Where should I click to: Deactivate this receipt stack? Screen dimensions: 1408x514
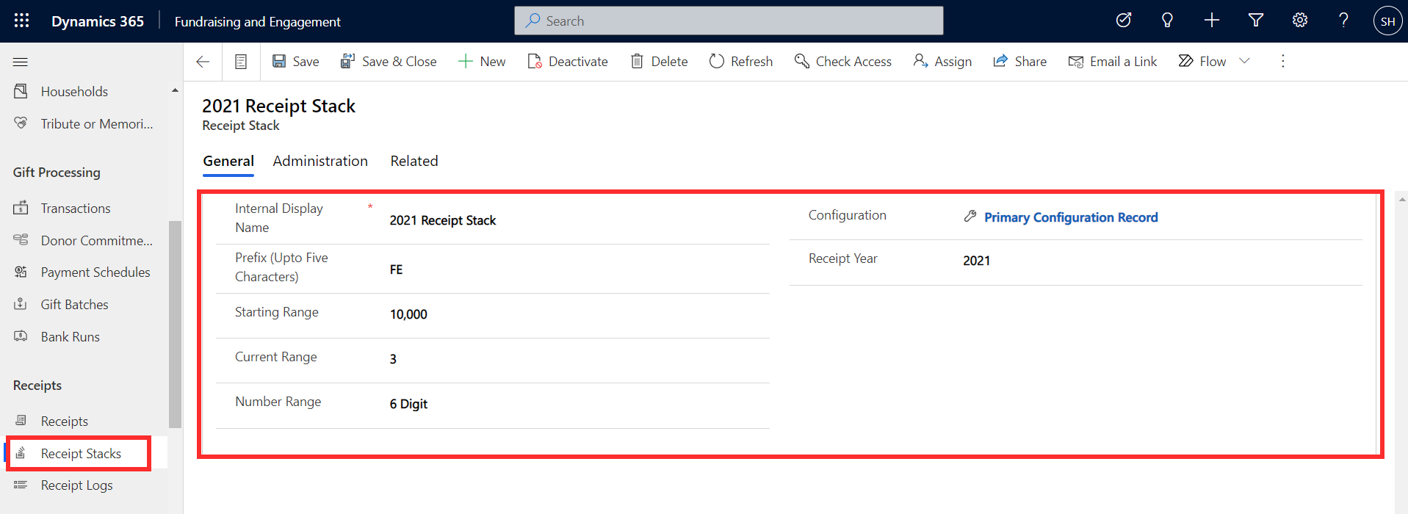(568, 62)
